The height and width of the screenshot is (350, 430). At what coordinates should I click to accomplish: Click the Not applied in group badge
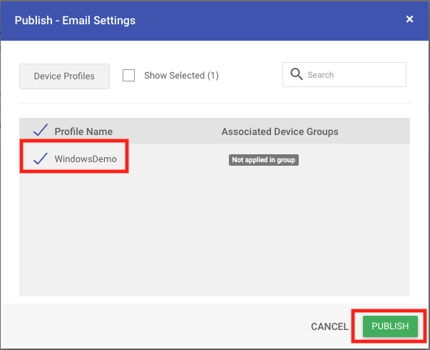click(x=264, y=159)
